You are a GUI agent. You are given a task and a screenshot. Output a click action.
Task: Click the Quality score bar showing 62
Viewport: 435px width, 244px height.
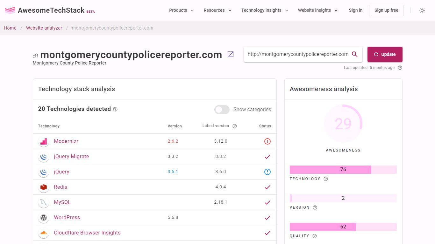pos(343,227)
